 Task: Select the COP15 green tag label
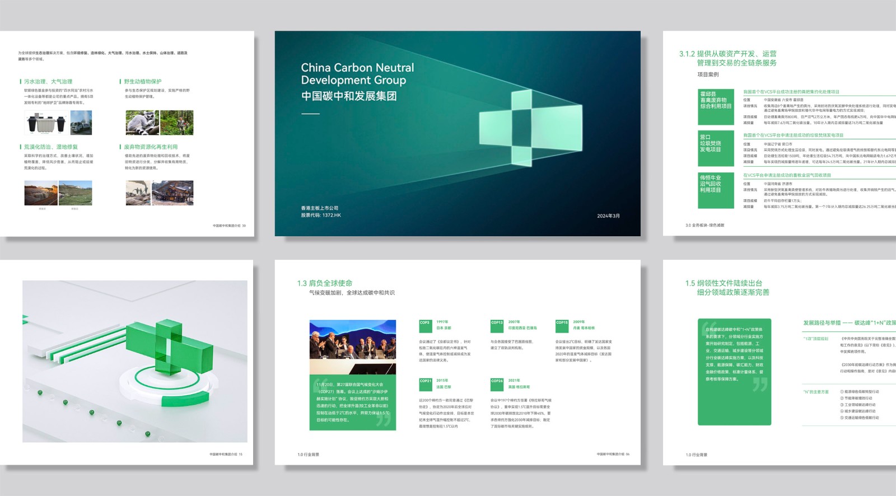click(562, 323)
